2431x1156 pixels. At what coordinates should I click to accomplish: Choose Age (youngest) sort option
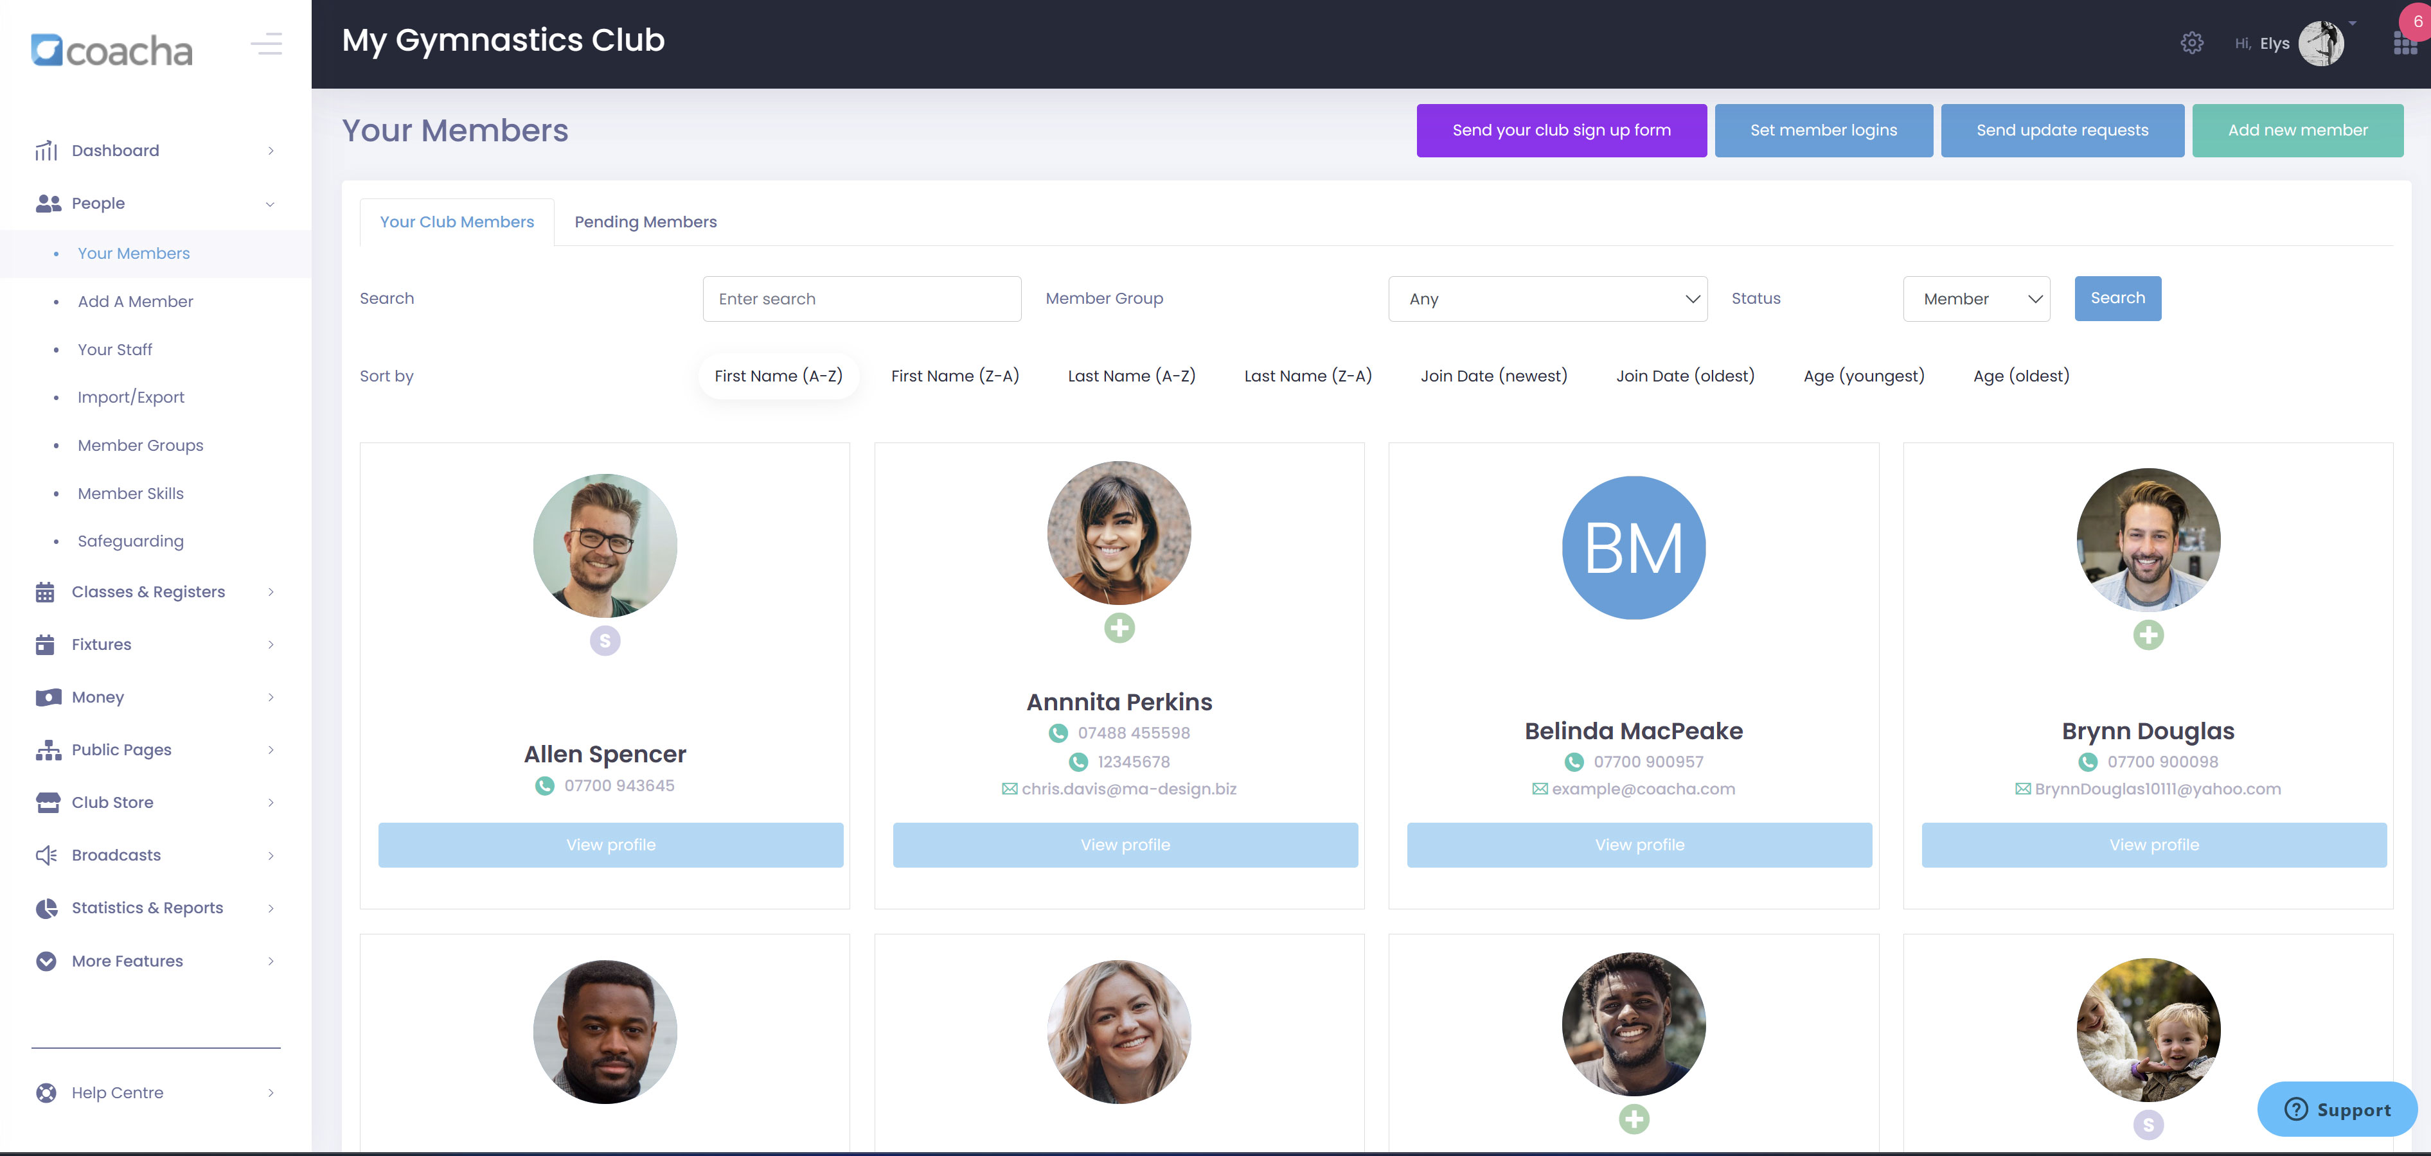pos(1863,376)
